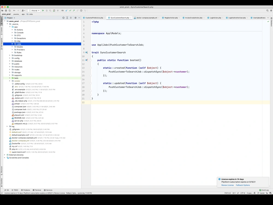The width and height of the screenshot is (273, 205).
Task: Run configuration with green play icon
Action: [43, 11]
